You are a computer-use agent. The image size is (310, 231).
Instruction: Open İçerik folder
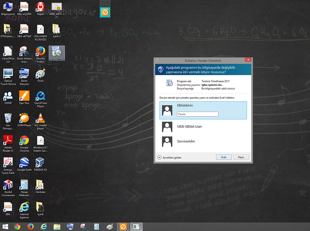click(40, 208)
